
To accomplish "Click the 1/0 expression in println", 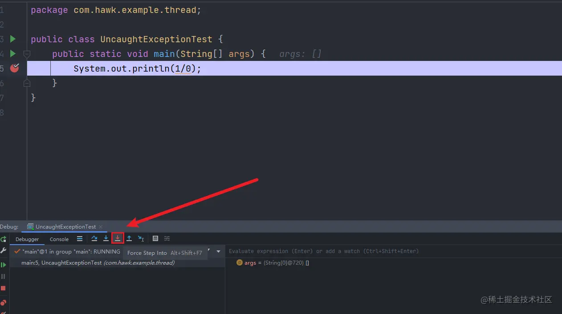I will click(x=183, y=68).
